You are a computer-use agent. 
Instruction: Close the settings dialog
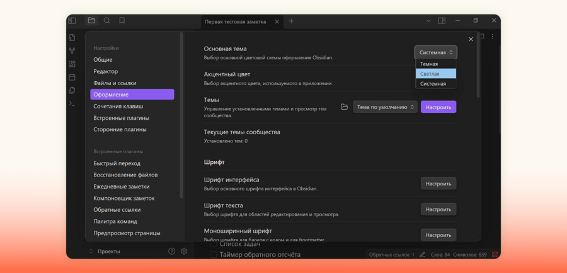click(x=471, y=39)
